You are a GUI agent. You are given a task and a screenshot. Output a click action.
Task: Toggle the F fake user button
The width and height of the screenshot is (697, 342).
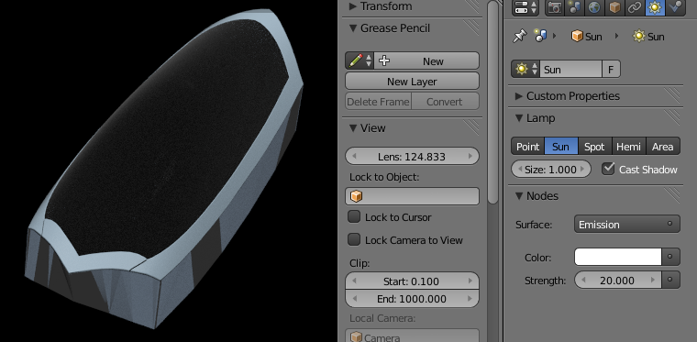(611, 70)
